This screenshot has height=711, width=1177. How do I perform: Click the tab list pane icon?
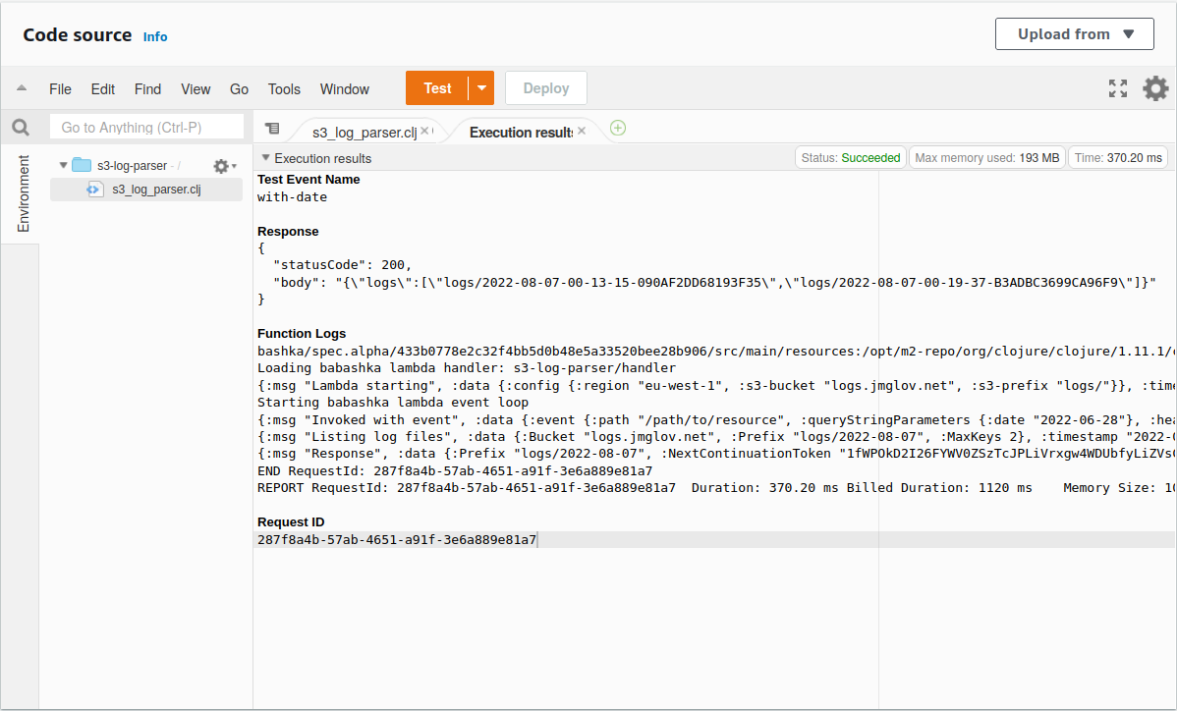coord(272,129)
